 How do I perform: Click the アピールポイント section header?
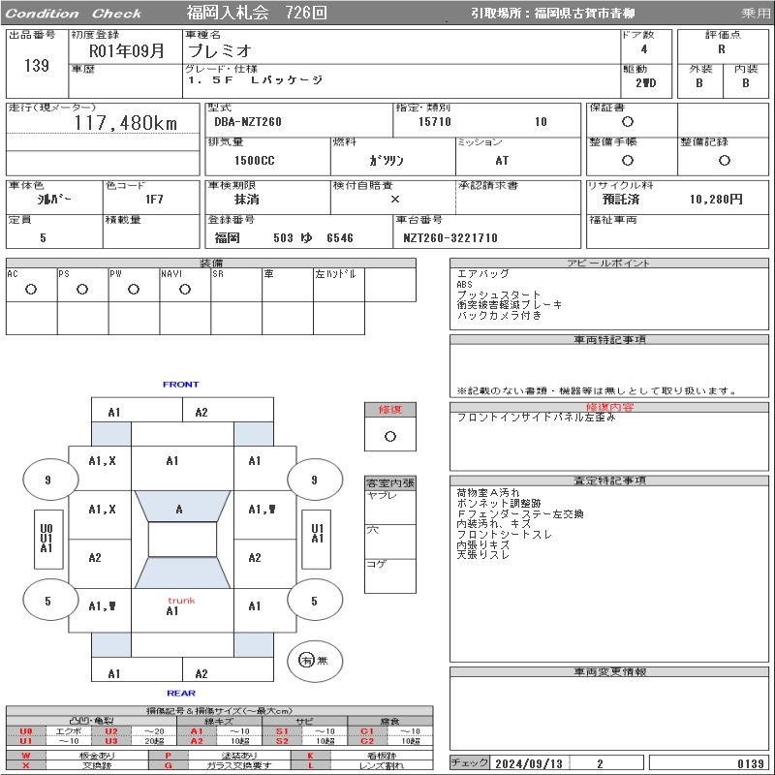click(x=609, y=263)
